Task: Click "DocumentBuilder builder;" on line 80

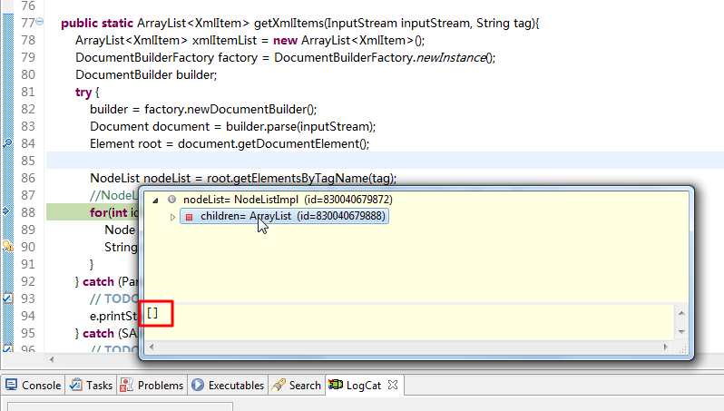Action: point(146,74)
